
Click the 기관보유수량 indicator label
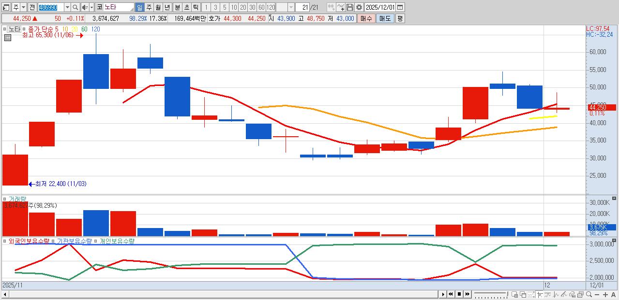(74, 241)
